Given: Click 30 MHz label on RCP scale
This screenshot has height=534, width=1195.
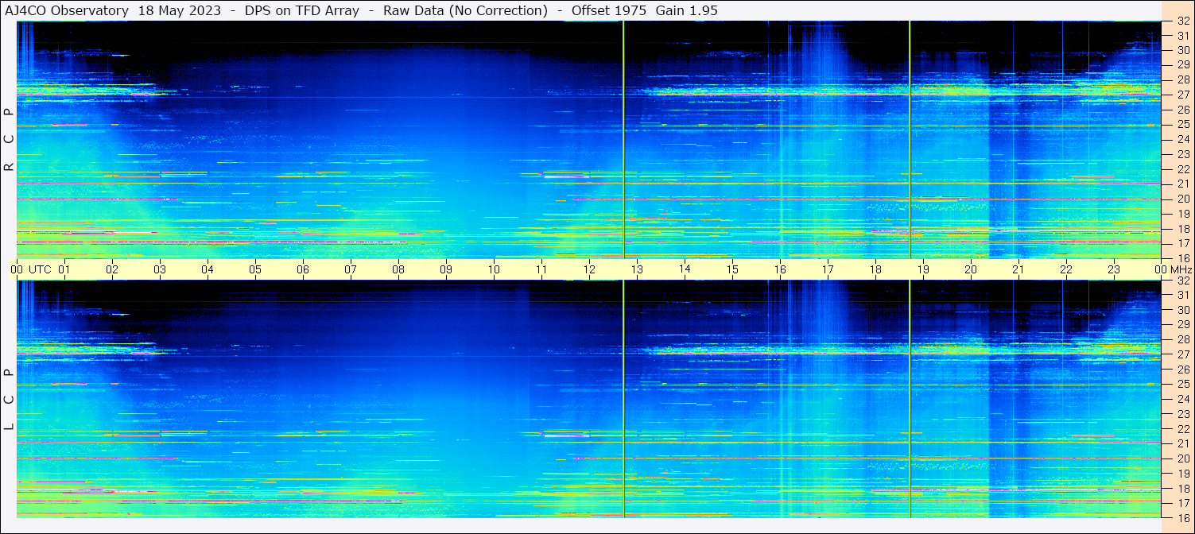Looking at the screenshot, I should click(x=1182, y=50).
